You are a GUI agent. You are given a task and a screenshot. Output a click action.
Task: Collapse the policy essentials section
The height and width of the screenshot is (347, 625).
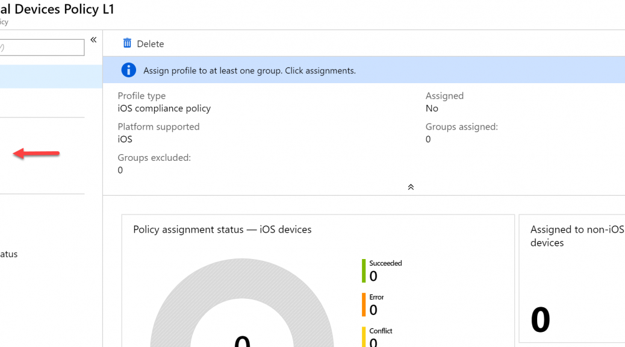pos(411,187)
